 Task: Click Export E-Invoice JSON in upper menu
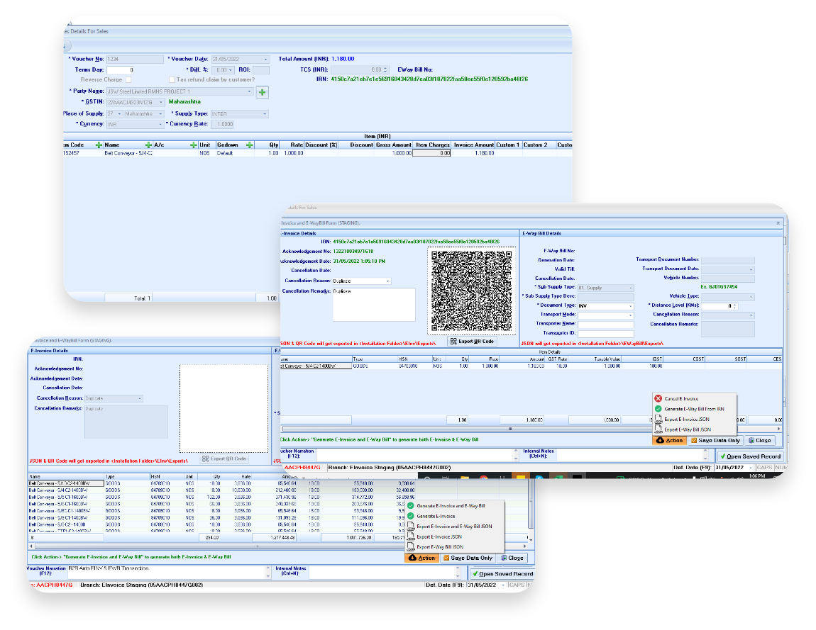tap(686, 420)
